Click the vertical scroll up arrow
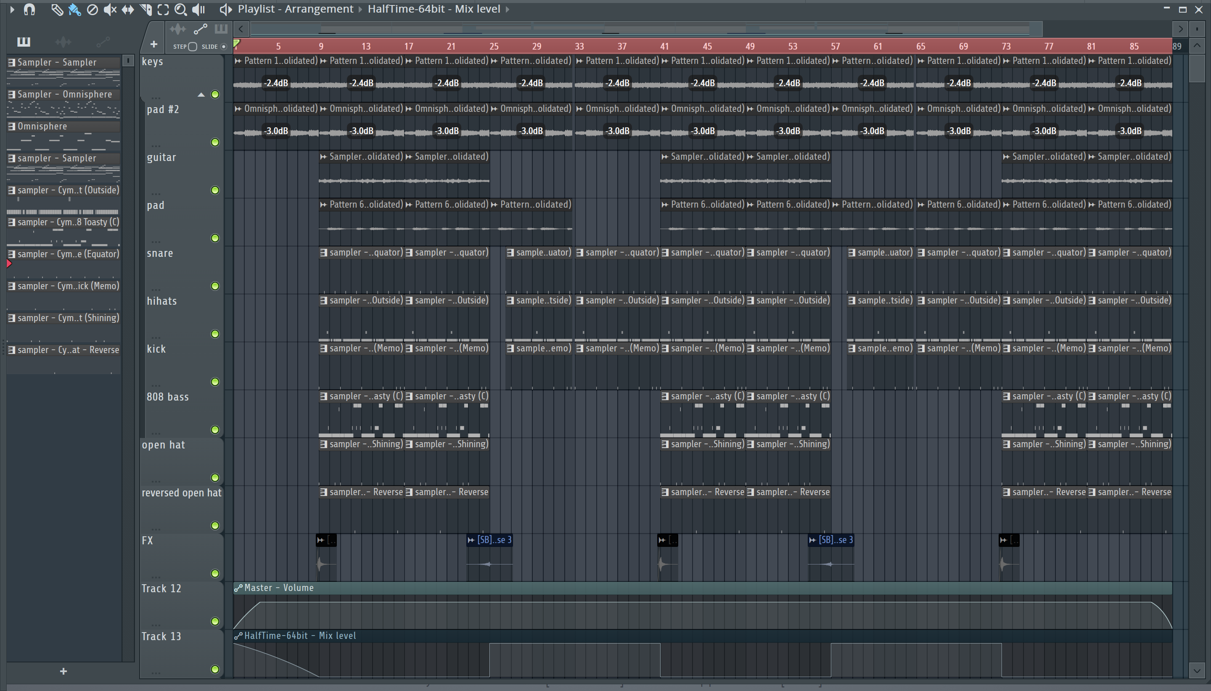The width and height of the screenshot is (1211, 691). pyautogui.click(x=1197, y=46)
